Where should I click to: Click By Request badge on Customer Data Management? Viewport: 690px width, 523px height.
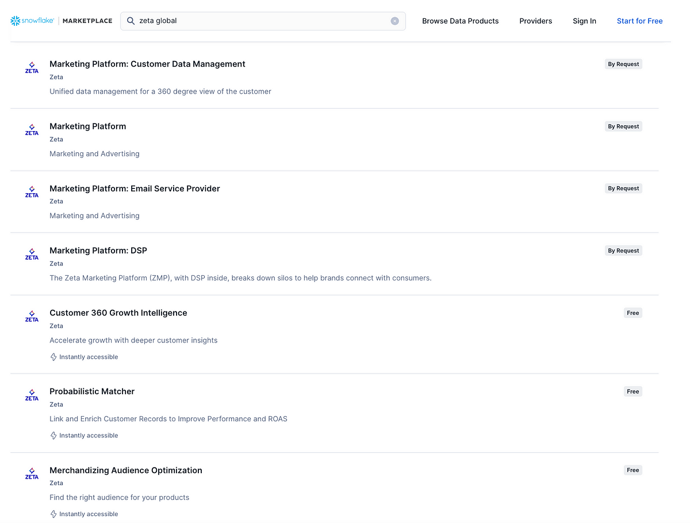(623, 64)
